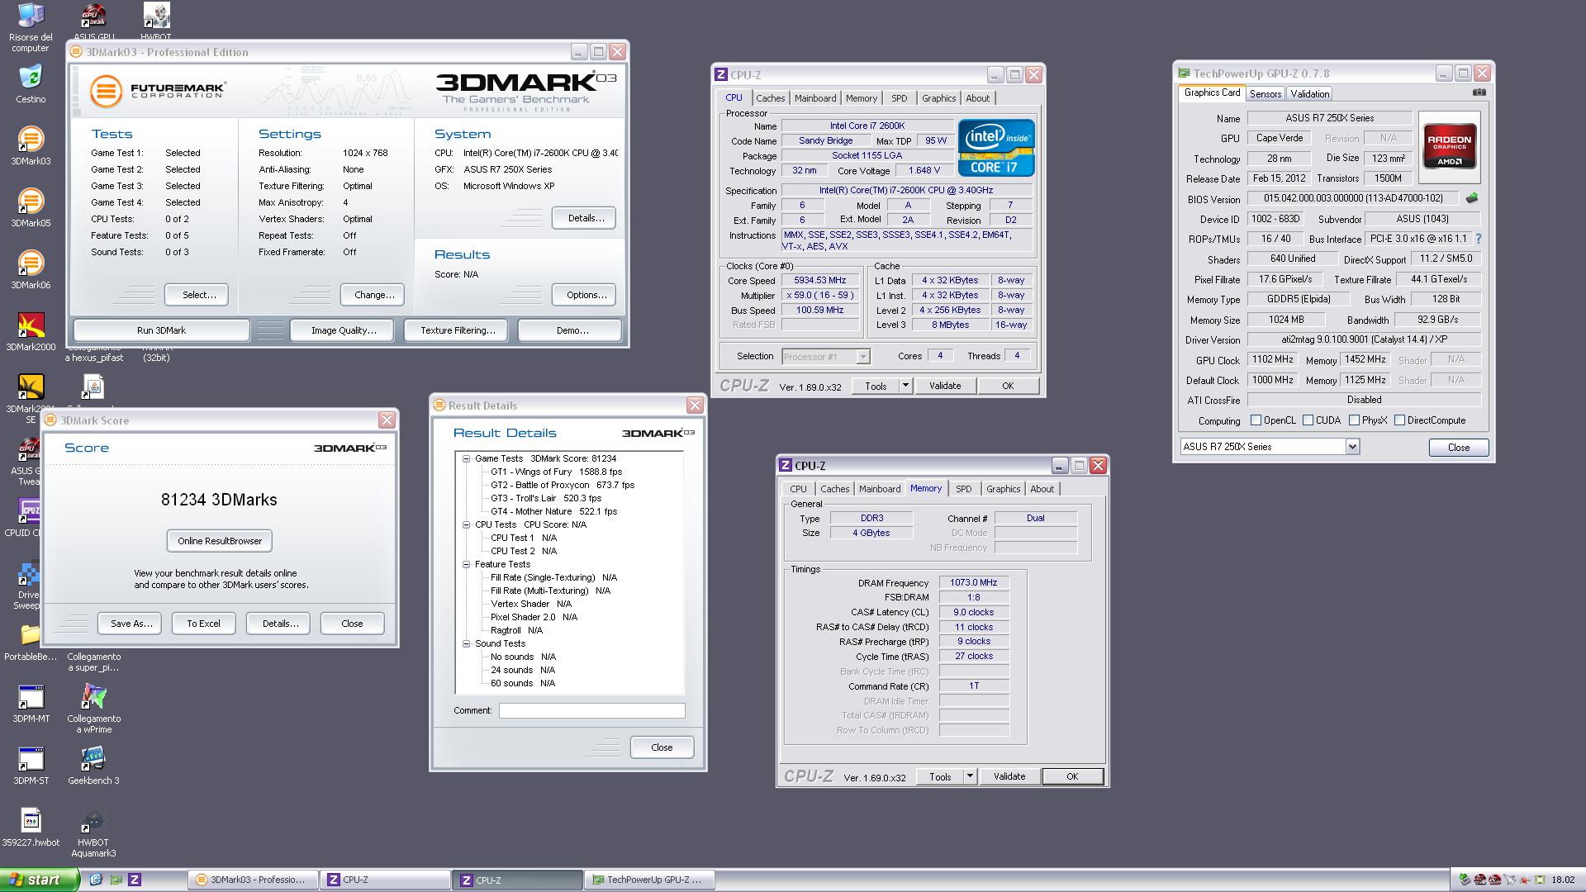The height and width of the screenshot is (892, 1586).
Task: Open the ASUS R7 250X Series GPU dropdown
Action: pyautogui.click(x=1352, y=447)
